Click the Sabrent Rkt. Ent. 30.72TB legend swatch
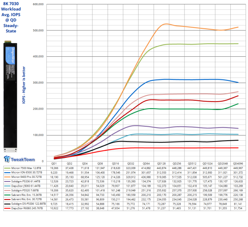This screenshot has width=248, height=227. pos(7,199)
